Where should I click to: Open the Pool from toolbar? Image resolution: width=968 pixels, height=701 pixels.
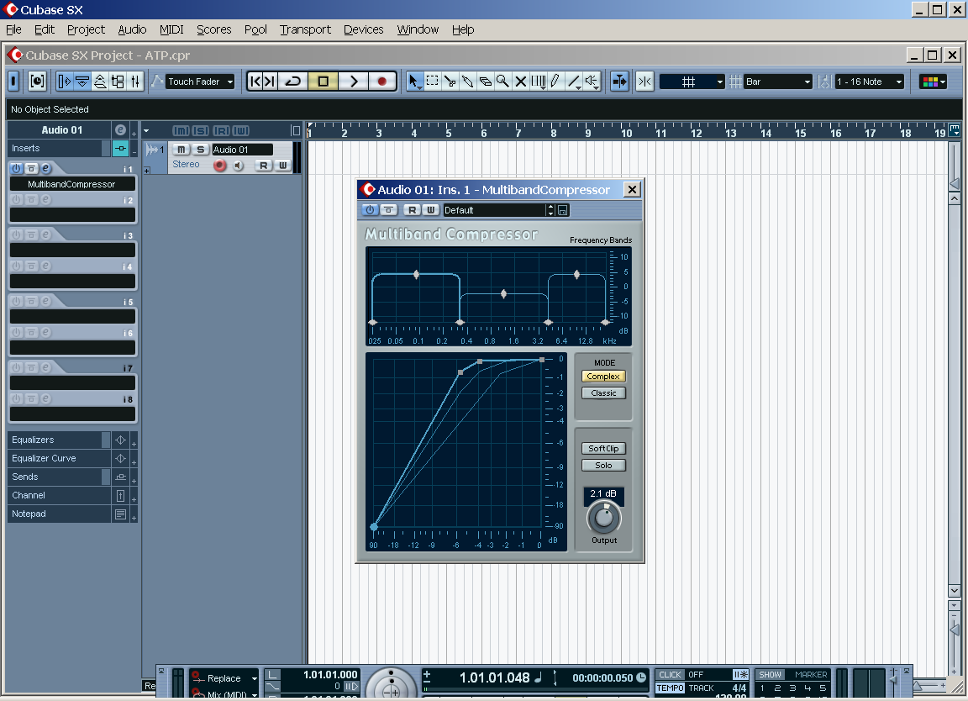coord(118,82)
